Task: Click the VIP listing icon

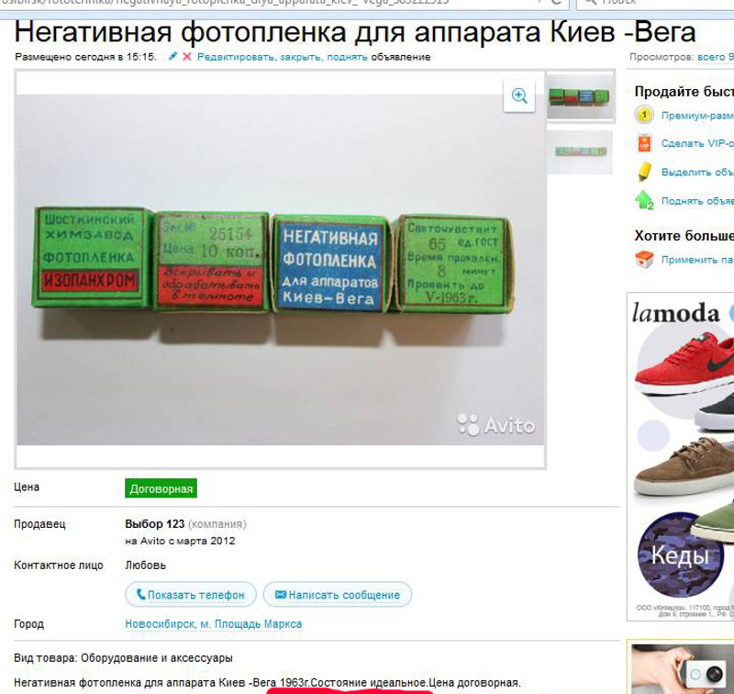Action: (644, 143)
